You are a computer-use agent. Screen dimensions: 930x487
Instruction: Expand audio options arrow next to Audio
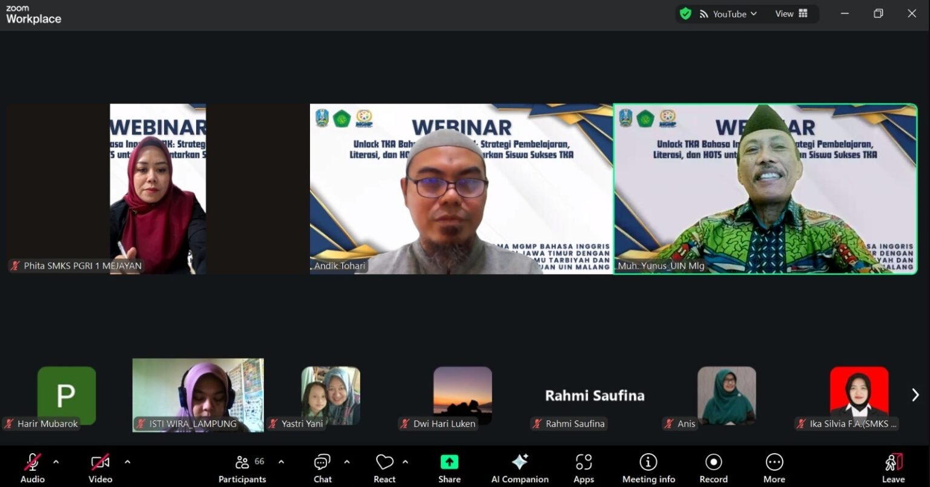click(x=56, y=462)
